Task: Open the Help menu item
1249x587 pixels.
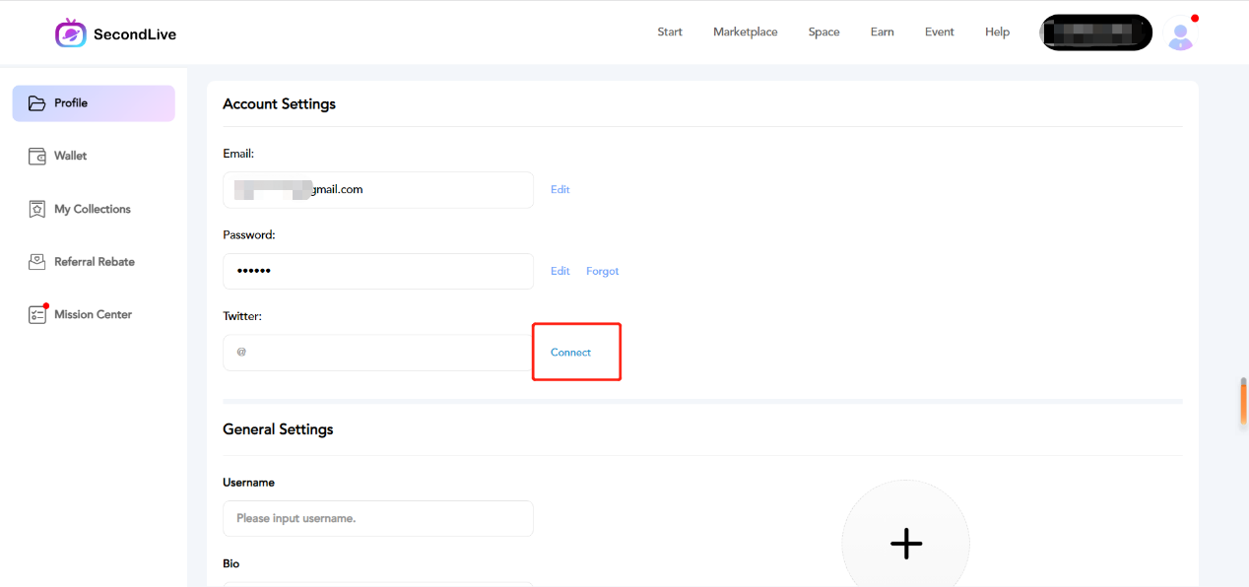Action: (x=997, y=33)
